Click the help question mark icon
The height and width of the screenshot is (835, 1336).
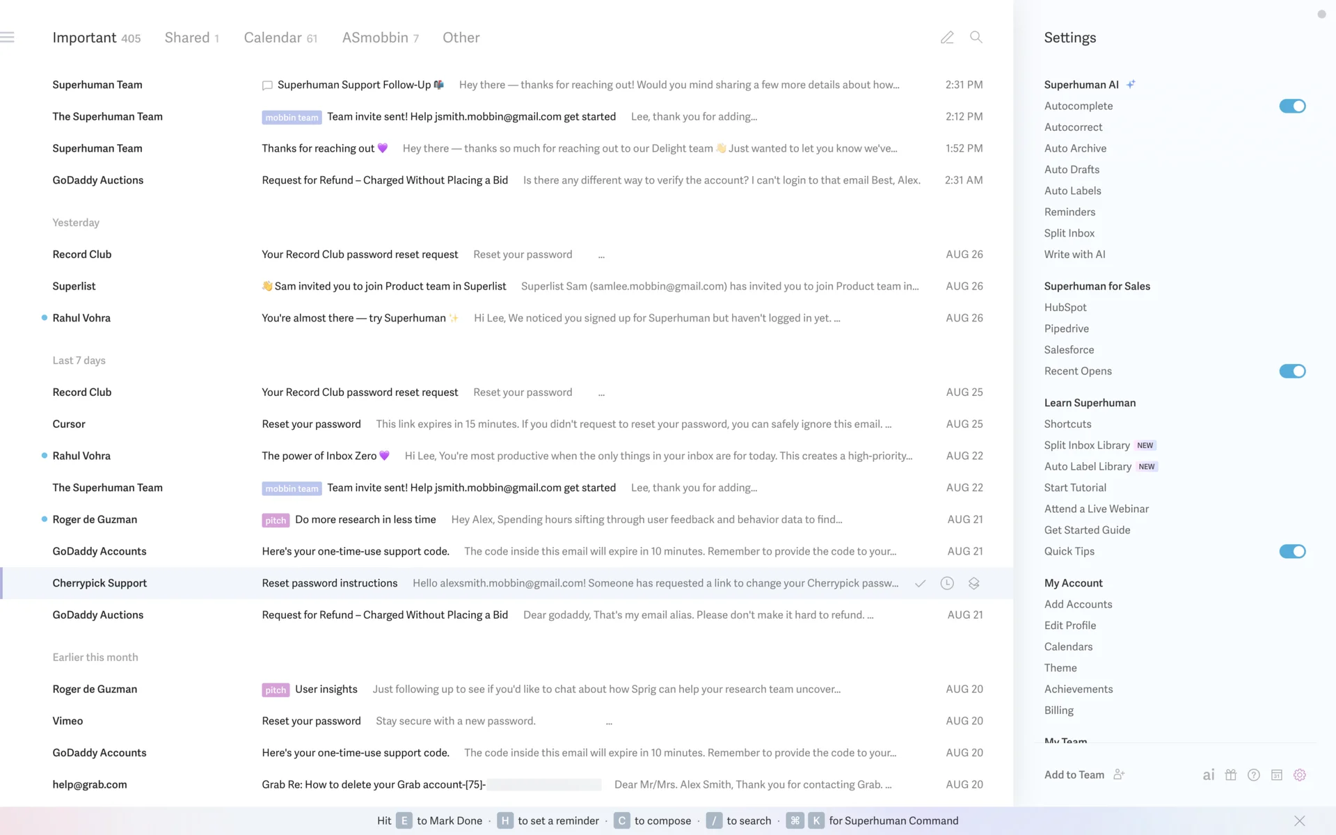point(1254,775)
